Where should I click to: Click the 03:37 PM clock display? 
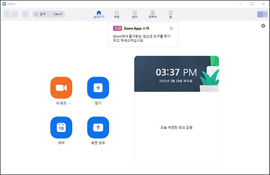[x=176, y=72]
